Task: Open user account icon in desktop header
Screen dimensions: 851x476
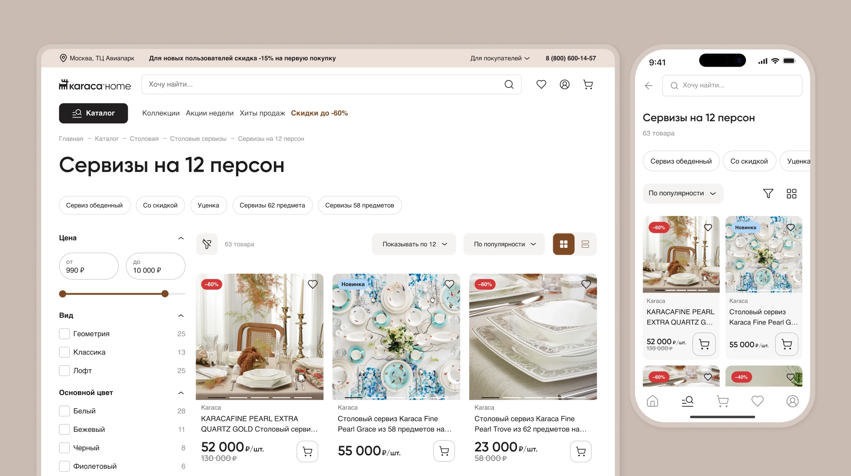Action: point(565,84)
